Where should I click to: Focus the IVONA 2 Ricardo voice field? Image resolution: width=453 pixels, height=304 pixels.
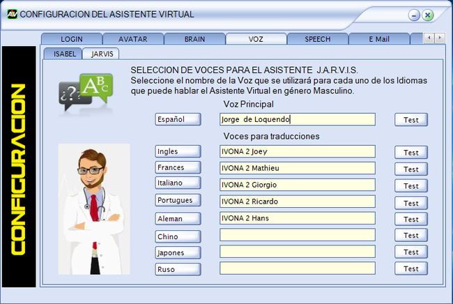pos(298,202)
